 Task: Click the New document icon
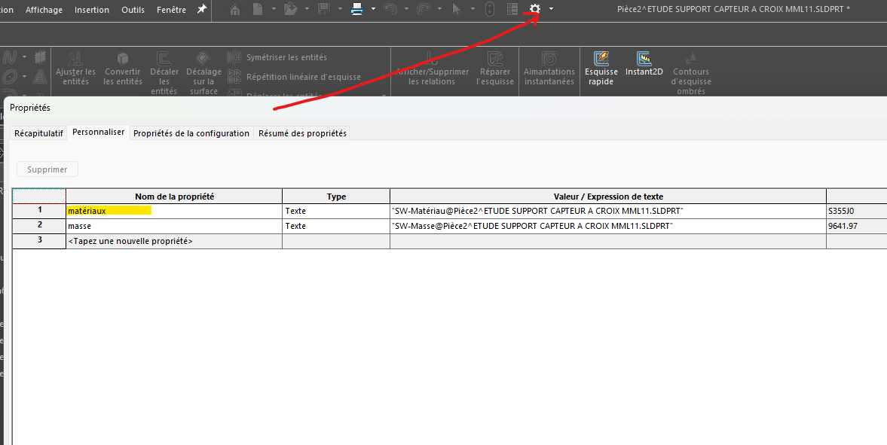(258, 9)
